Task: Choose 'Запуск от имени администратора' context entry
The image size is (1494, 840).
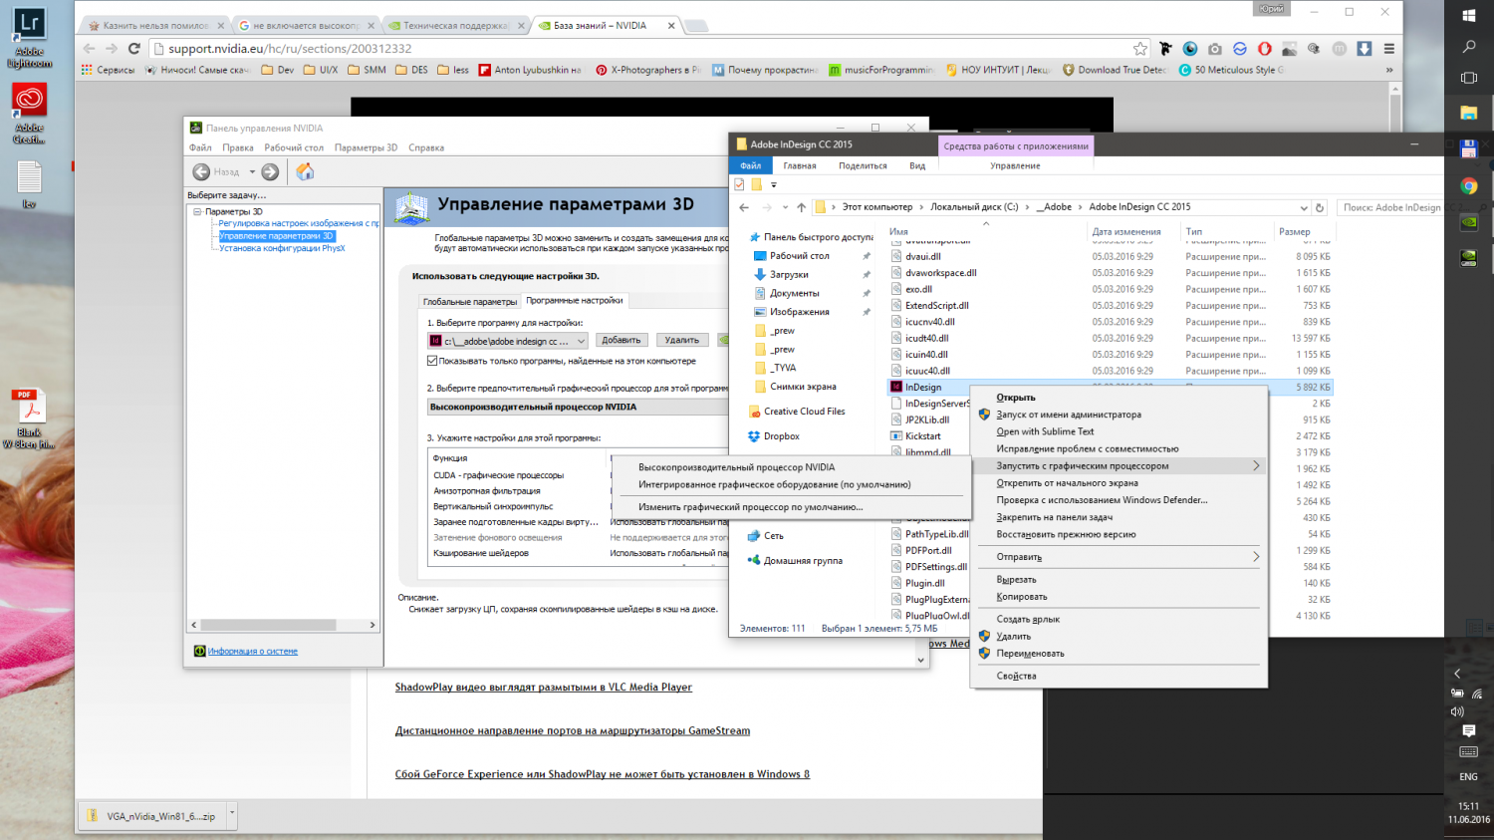Action: coord(1069,415)
